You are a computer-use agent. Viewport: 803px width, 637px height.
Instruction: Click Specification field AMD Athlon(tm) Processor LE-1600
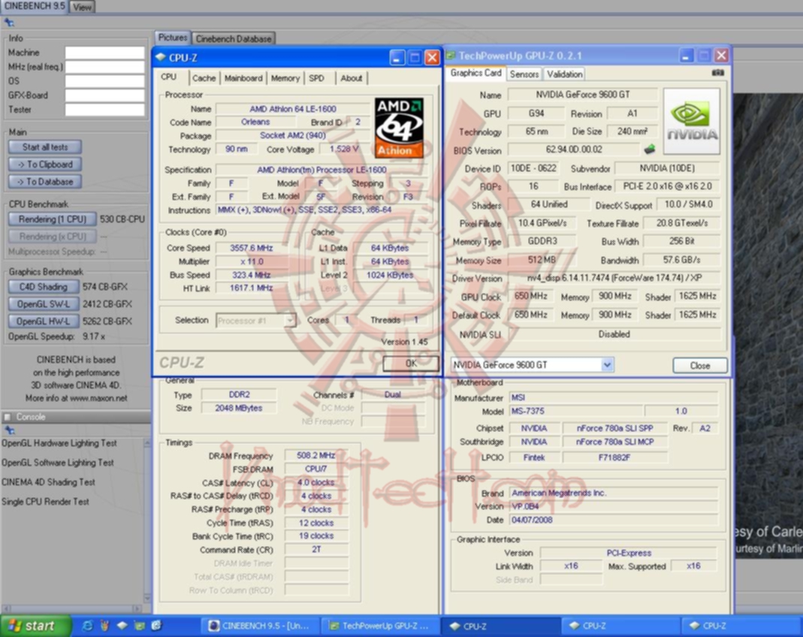[x=322, y=170]
